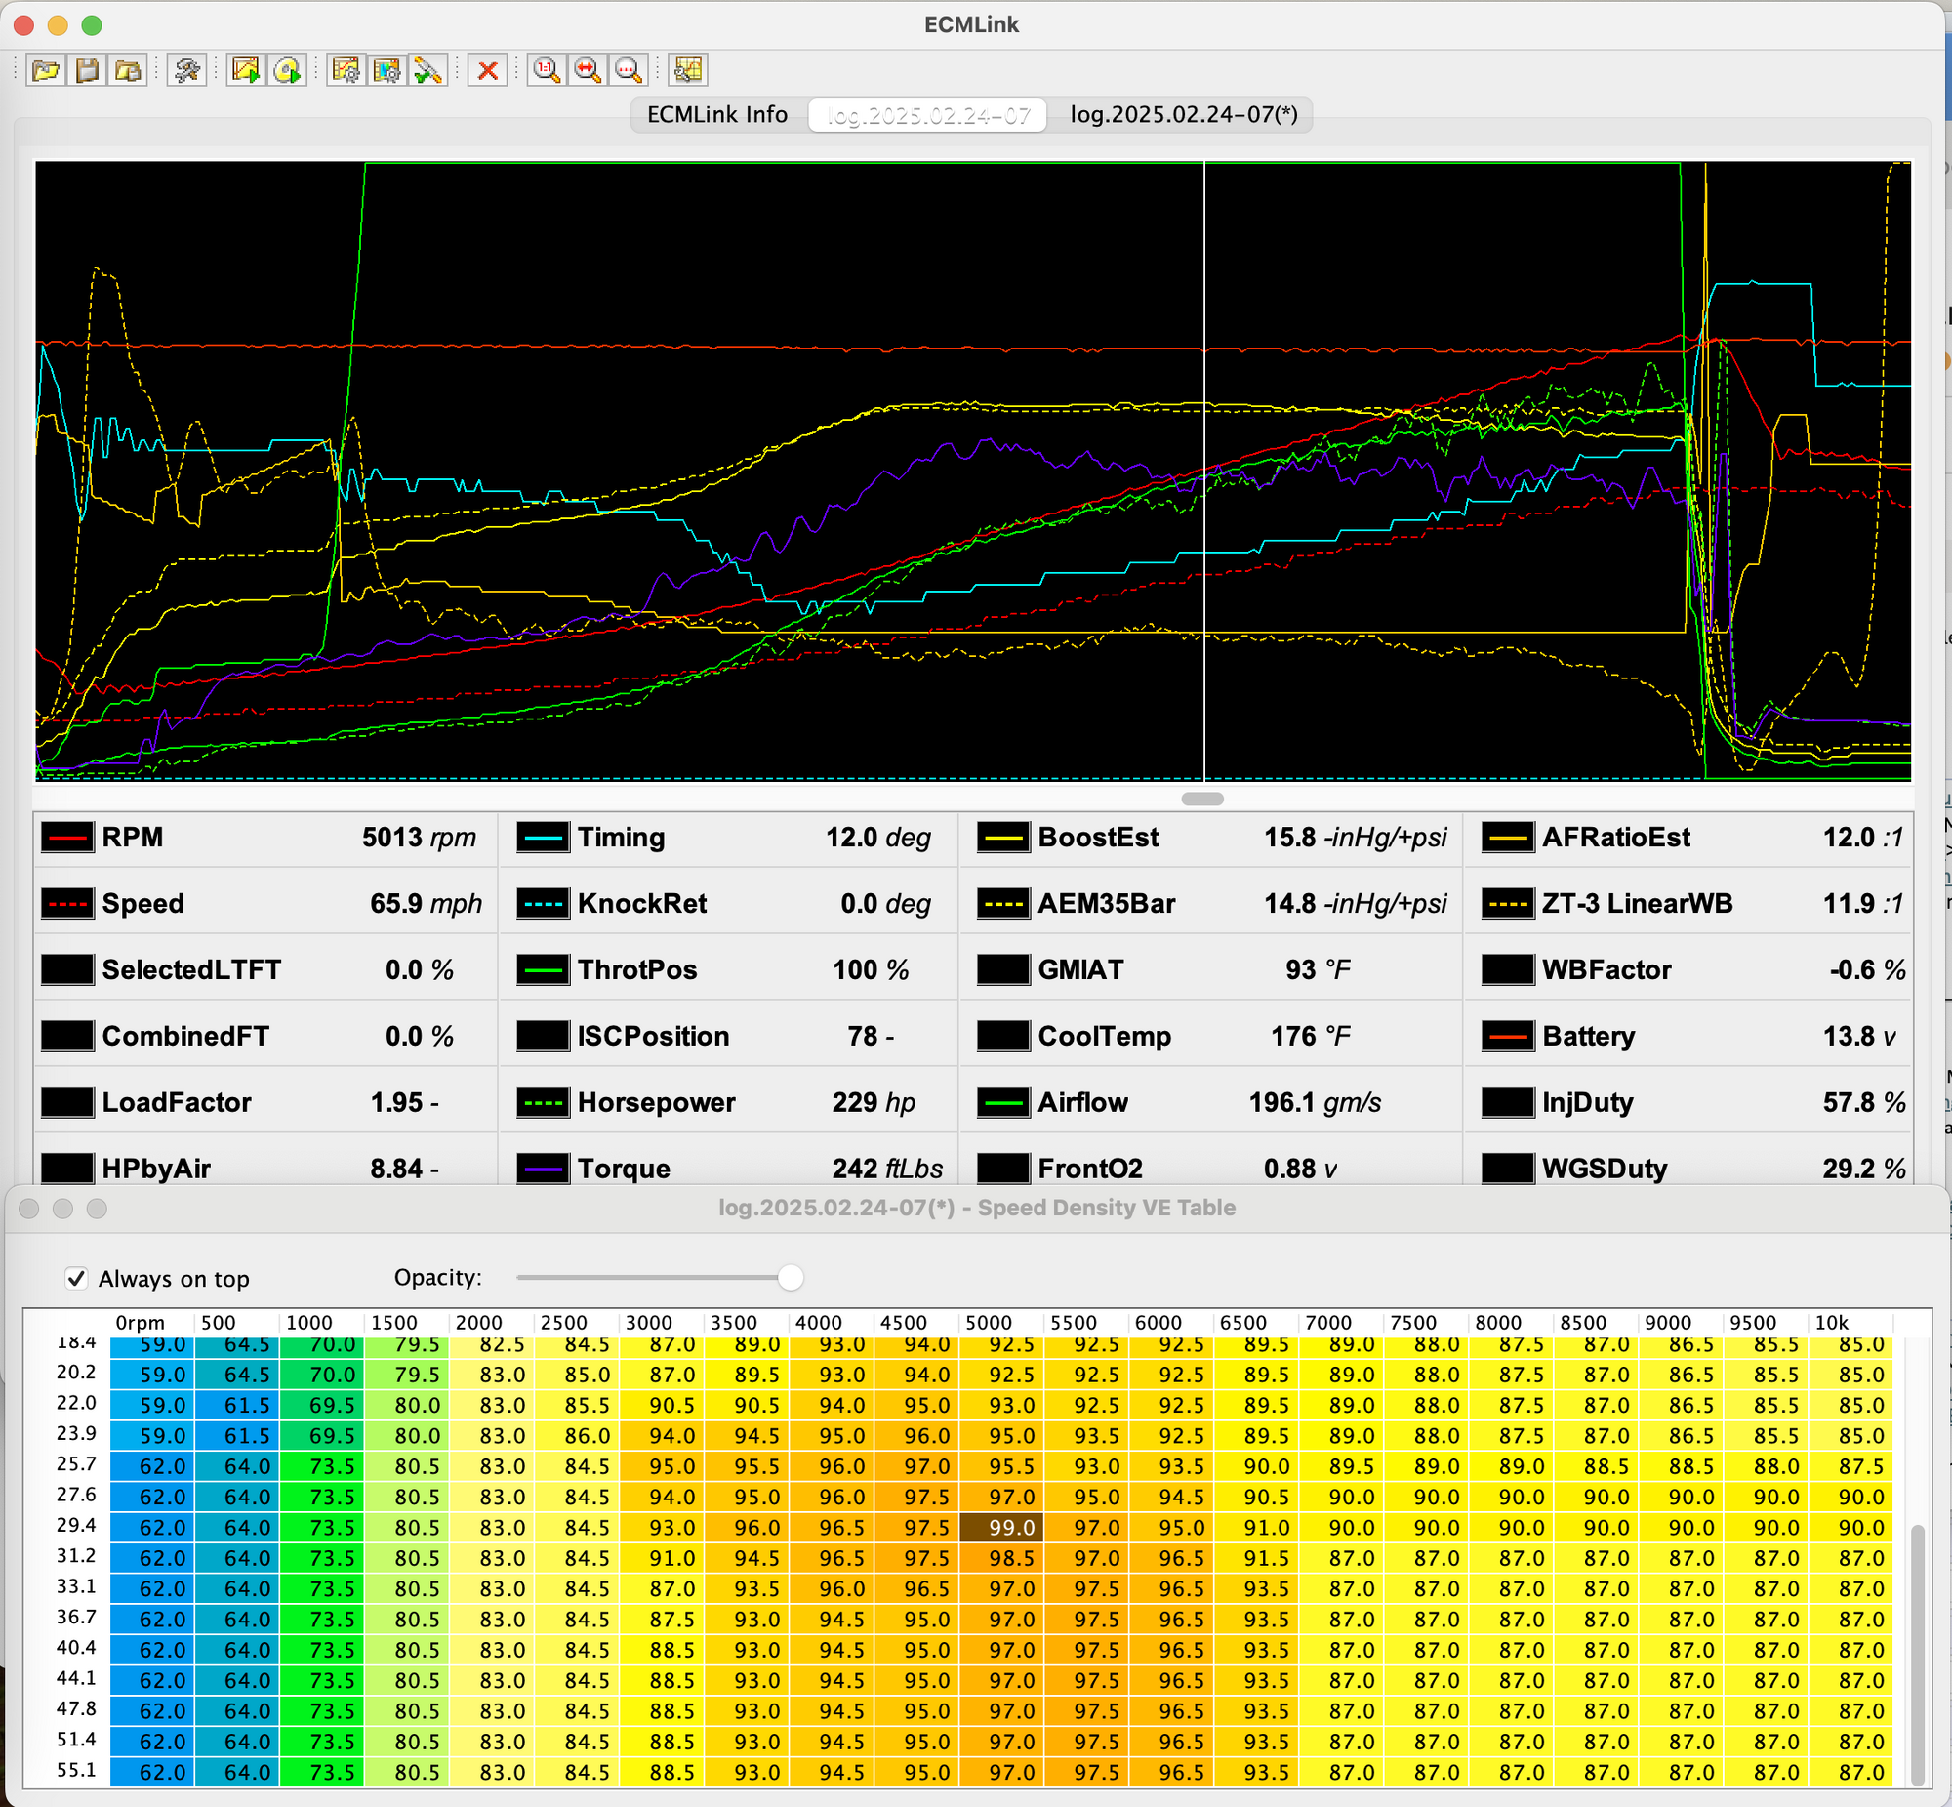This screenshot has height=1807, width=1952.
Task: Save with the floppy disk icon
Action: pos(87,69)
